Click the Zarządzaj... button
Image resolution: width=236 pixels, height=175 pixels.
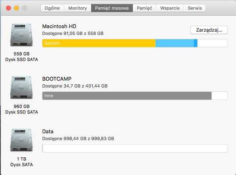click(209, 30)
